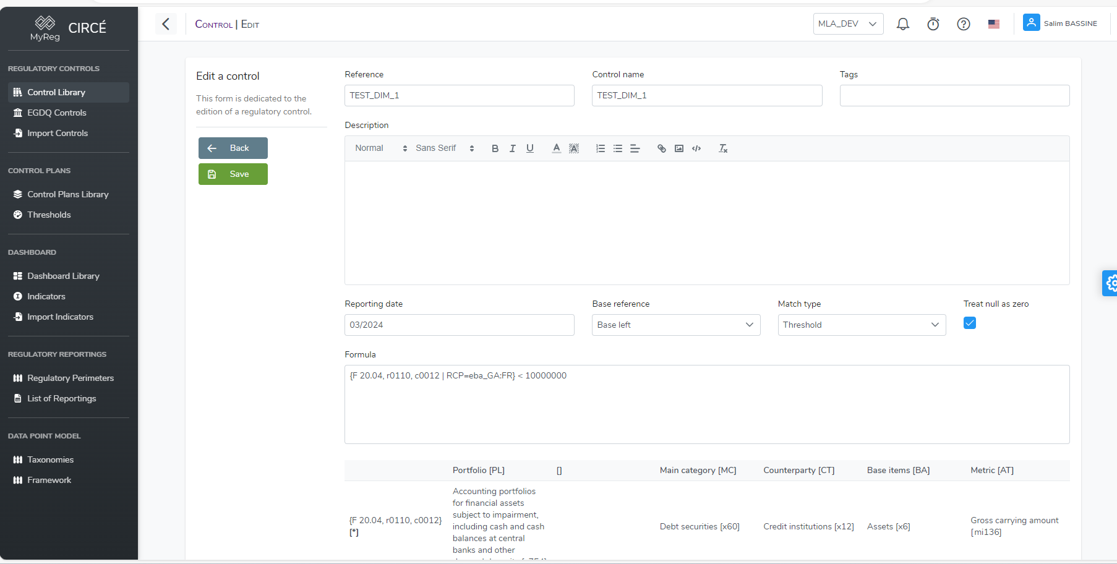Image resolution: width=1117 pixels, height=564 pixels.
Task: Insert a link in the description
Action: point(661,148)
